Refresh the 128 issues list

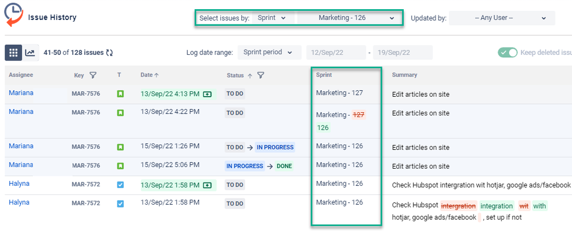[109, 53]
